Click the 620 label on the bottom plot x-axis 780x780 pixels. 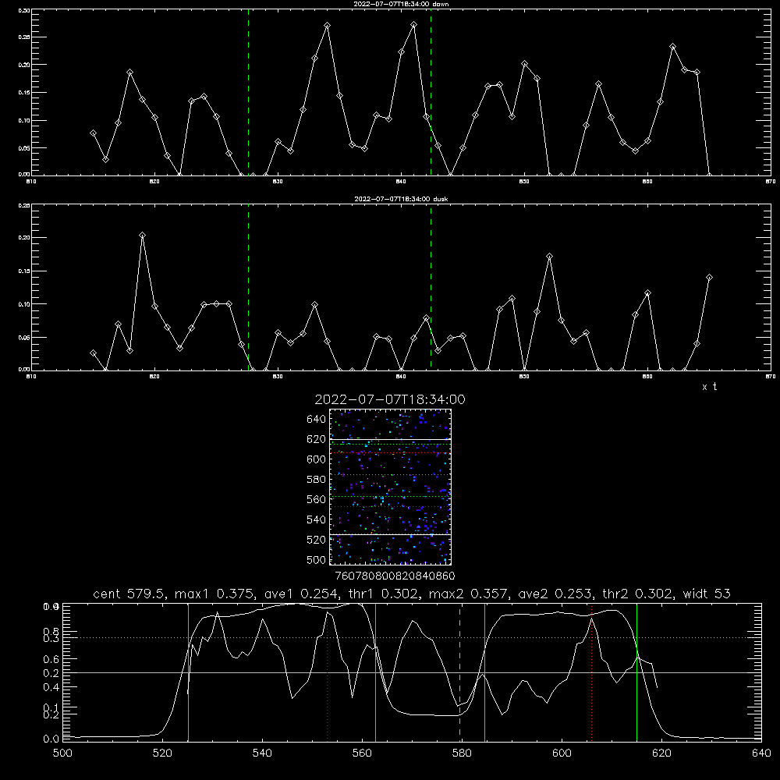pyautogui.click(x=661, y=753)
